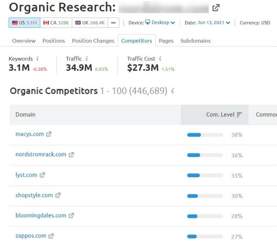The image size is (277, 246).
Task: Click the 38% value for macys.com
Action: pos(237,135)
